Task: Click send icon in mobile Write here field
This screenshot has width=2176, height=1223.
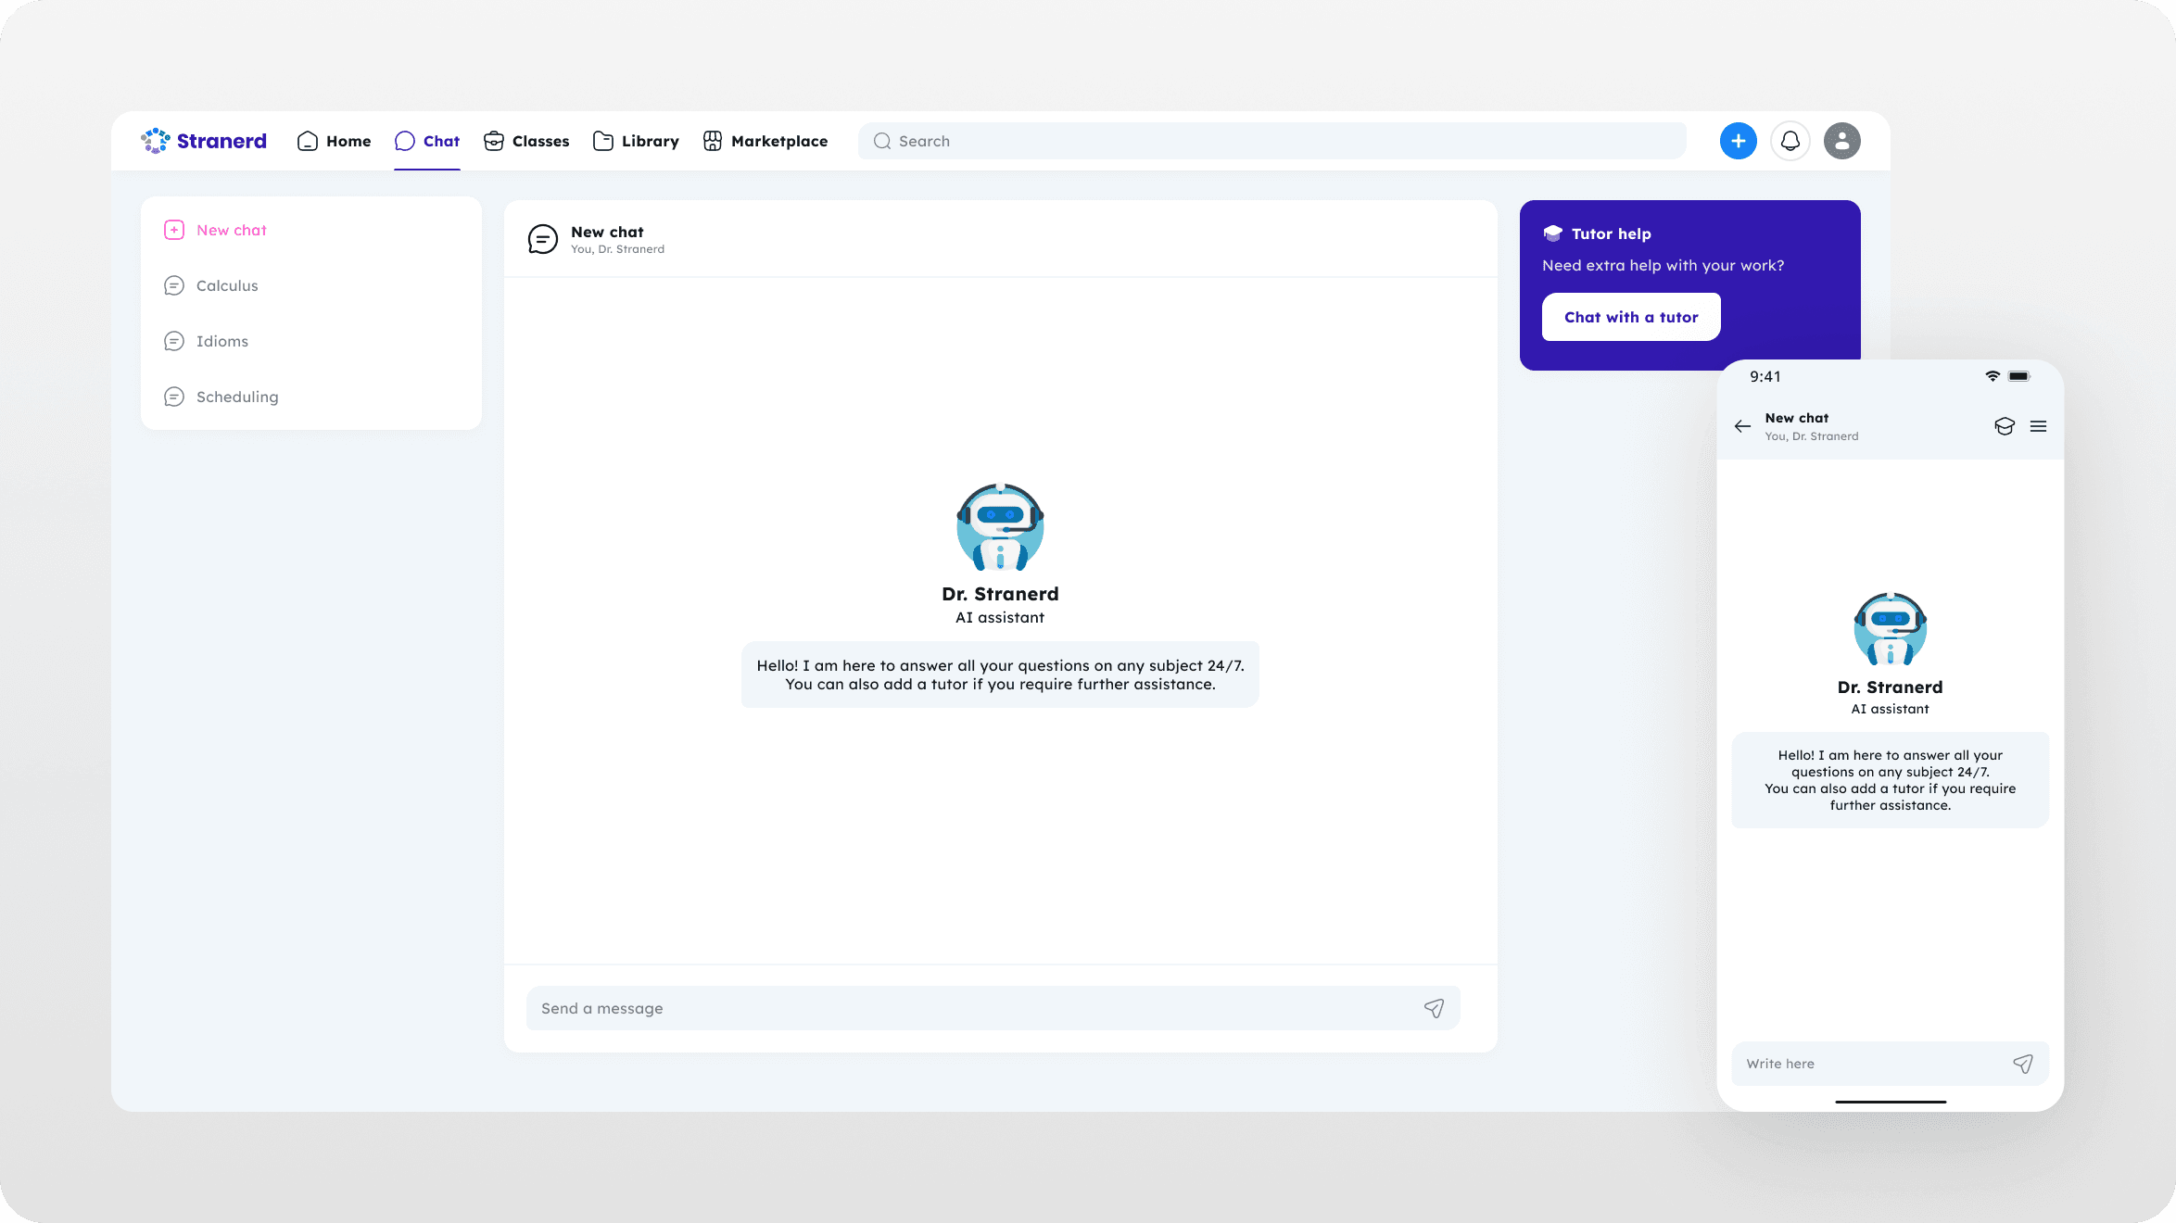Action: point(2022,1064)
